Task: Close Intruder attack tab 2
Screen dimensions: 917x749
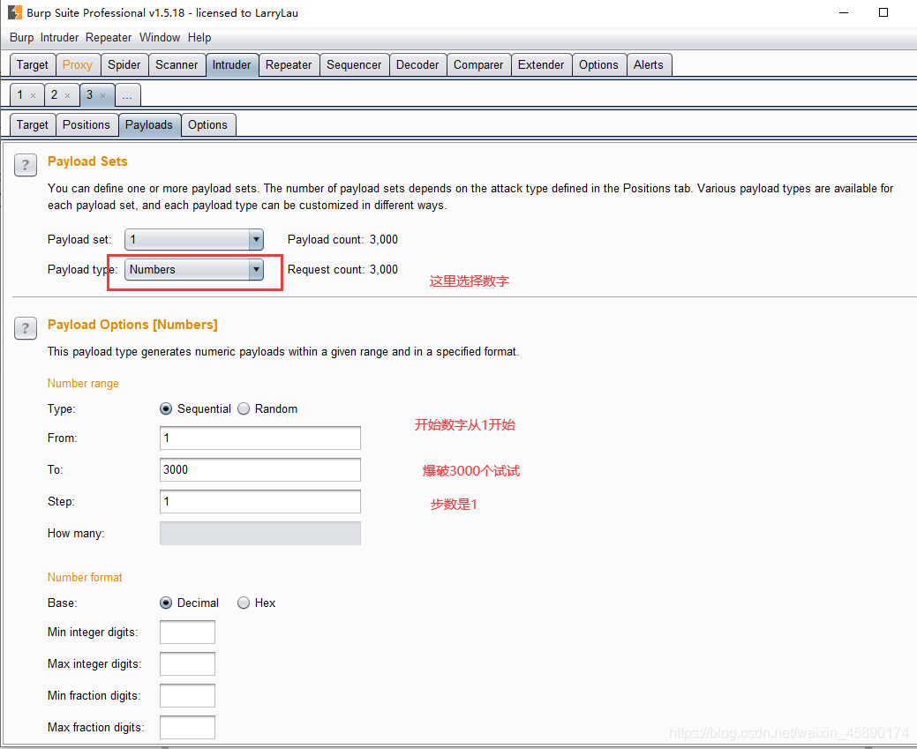Action: click(x=68, y=95)
